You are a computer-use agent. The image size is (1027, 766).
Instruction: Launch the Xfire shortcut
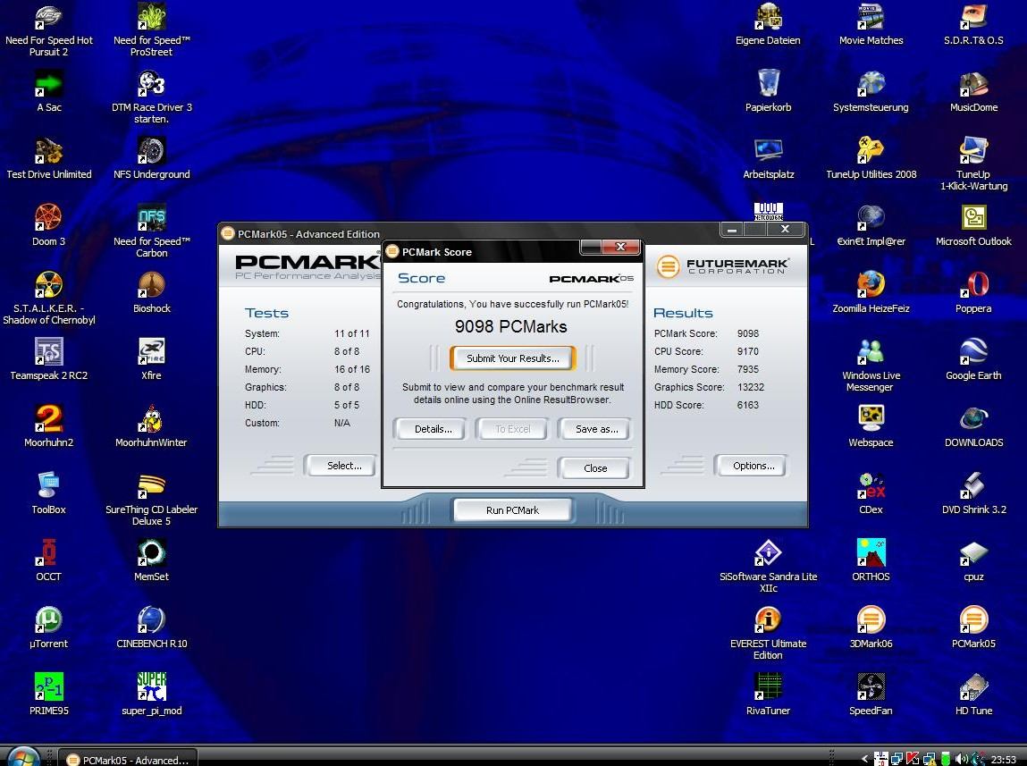(x=151, y=352)
